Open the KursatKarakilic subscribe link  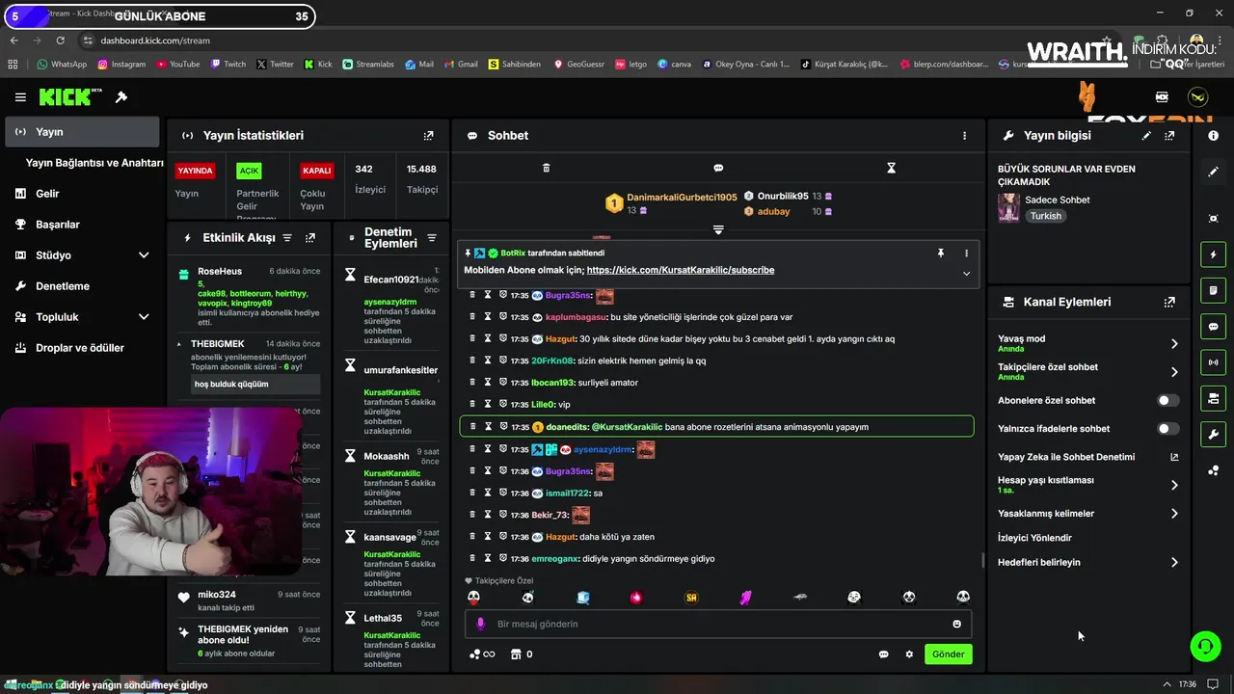click(680, 270)
